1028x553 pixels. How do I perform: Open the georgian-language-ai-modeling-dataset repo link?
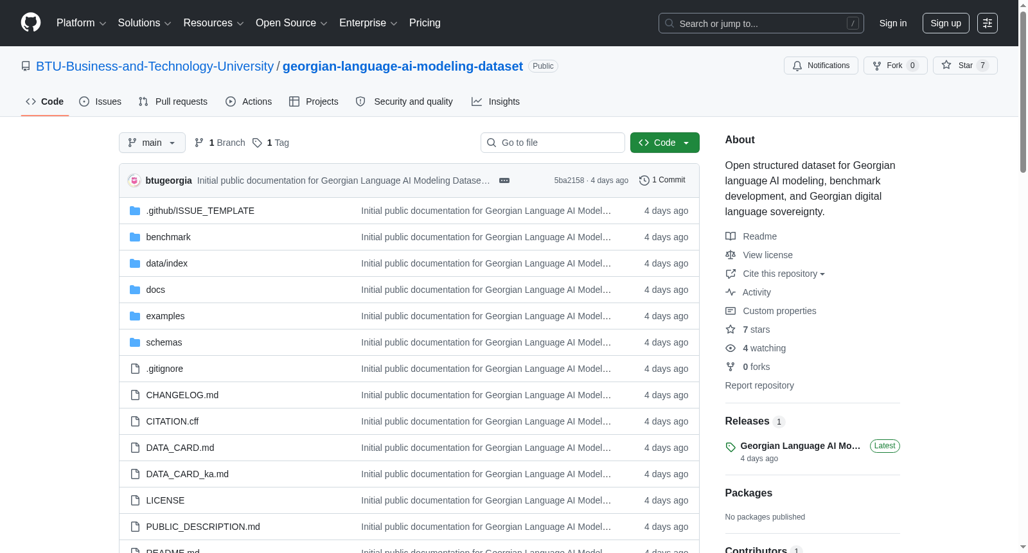point(403,66)
